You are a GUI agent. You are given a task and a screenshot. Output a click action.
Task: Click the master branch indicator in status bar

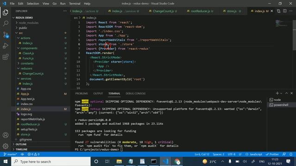pos(10,154)
